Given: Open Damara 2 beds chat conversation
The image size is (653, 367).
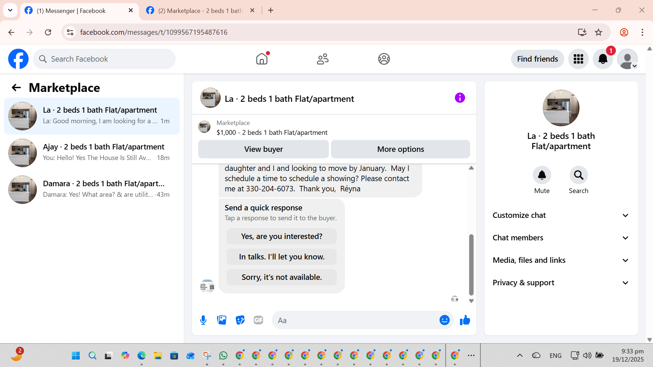Looking at the screenshot, I should coord(92,190).
